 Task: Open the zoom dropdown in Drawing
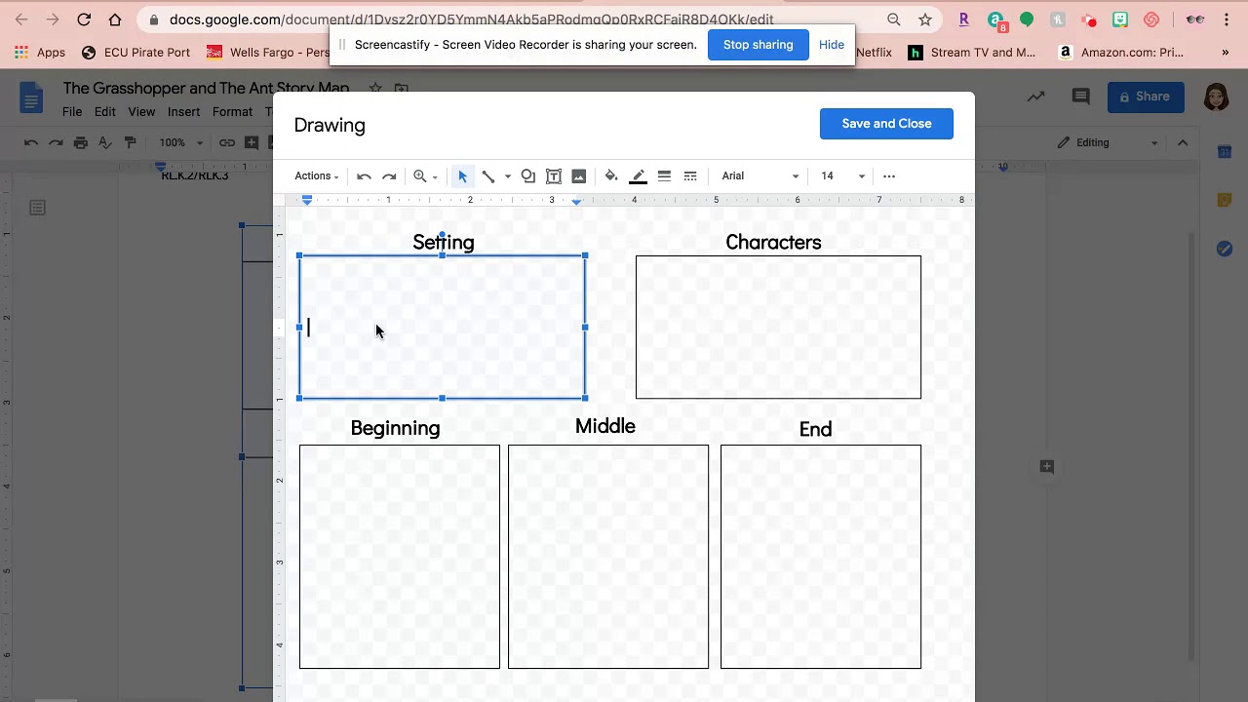click(x=425, y=176)
